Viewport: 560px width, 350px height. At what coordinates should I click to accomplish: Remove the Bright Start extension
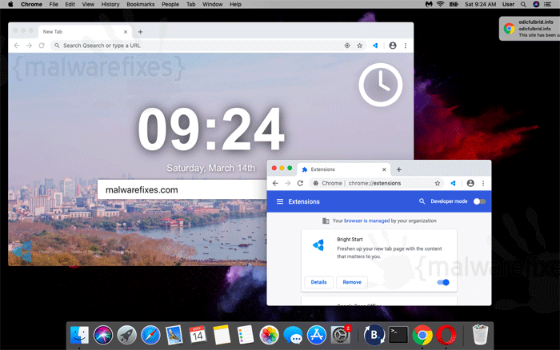tap(352, 282)
